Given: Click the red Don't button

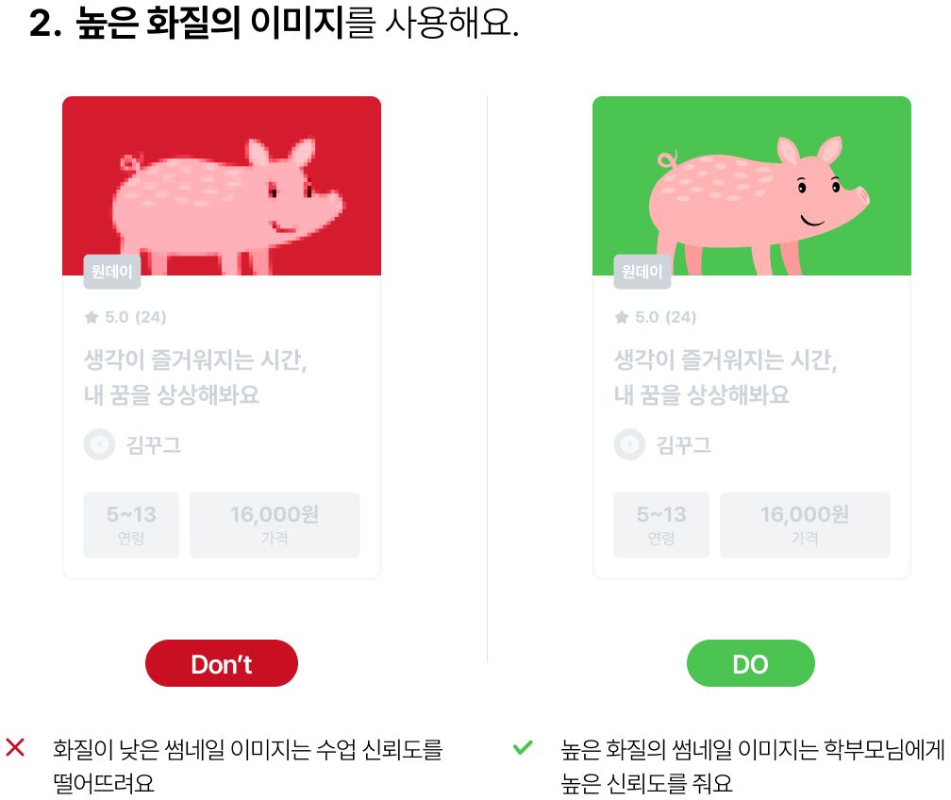Looking at the screenshot, I should point(222,663).
